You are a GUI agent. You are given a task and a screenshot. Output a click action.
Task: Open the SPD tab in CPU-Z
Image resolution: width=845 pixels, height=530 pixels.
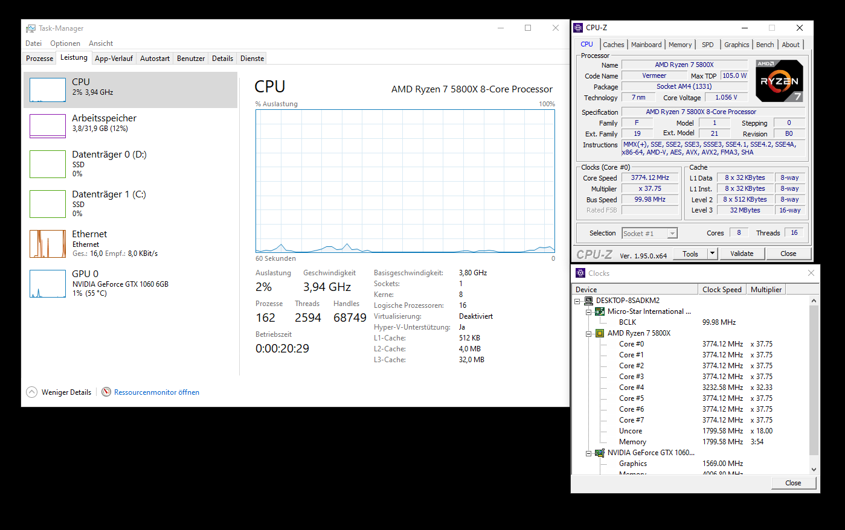pyautogui.click(x=708, y=45)
